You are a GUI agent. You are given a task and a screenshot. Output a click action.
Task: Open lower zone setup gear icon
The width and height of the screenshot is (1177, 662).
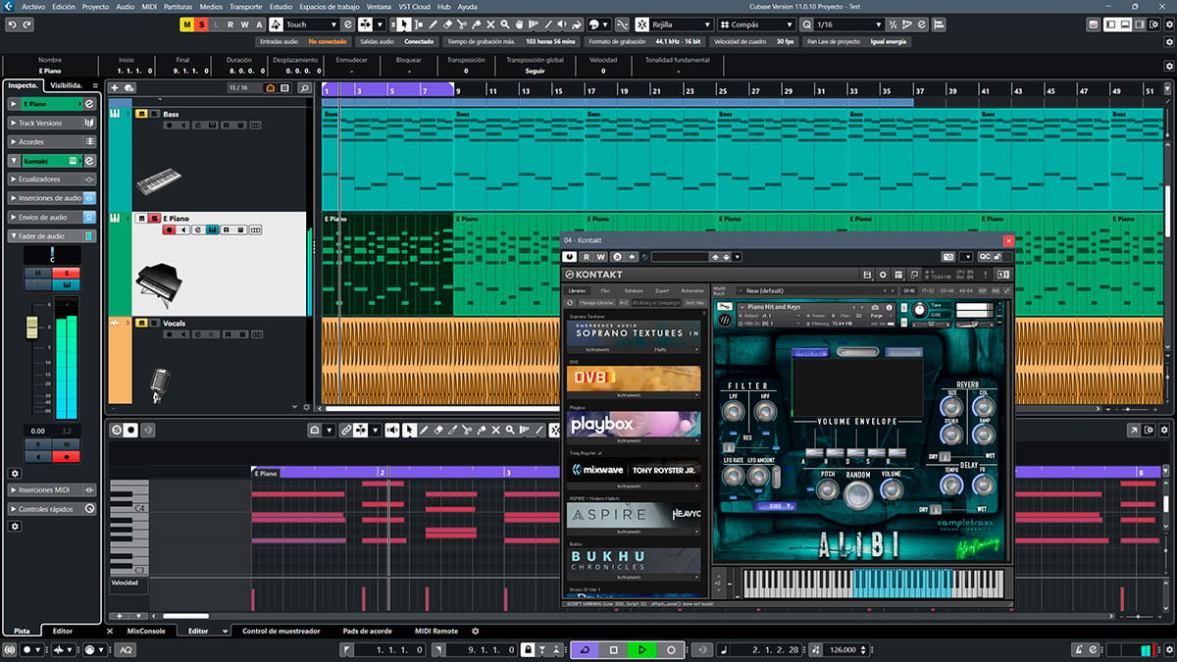pyautogui.click(x=476, y=631)
